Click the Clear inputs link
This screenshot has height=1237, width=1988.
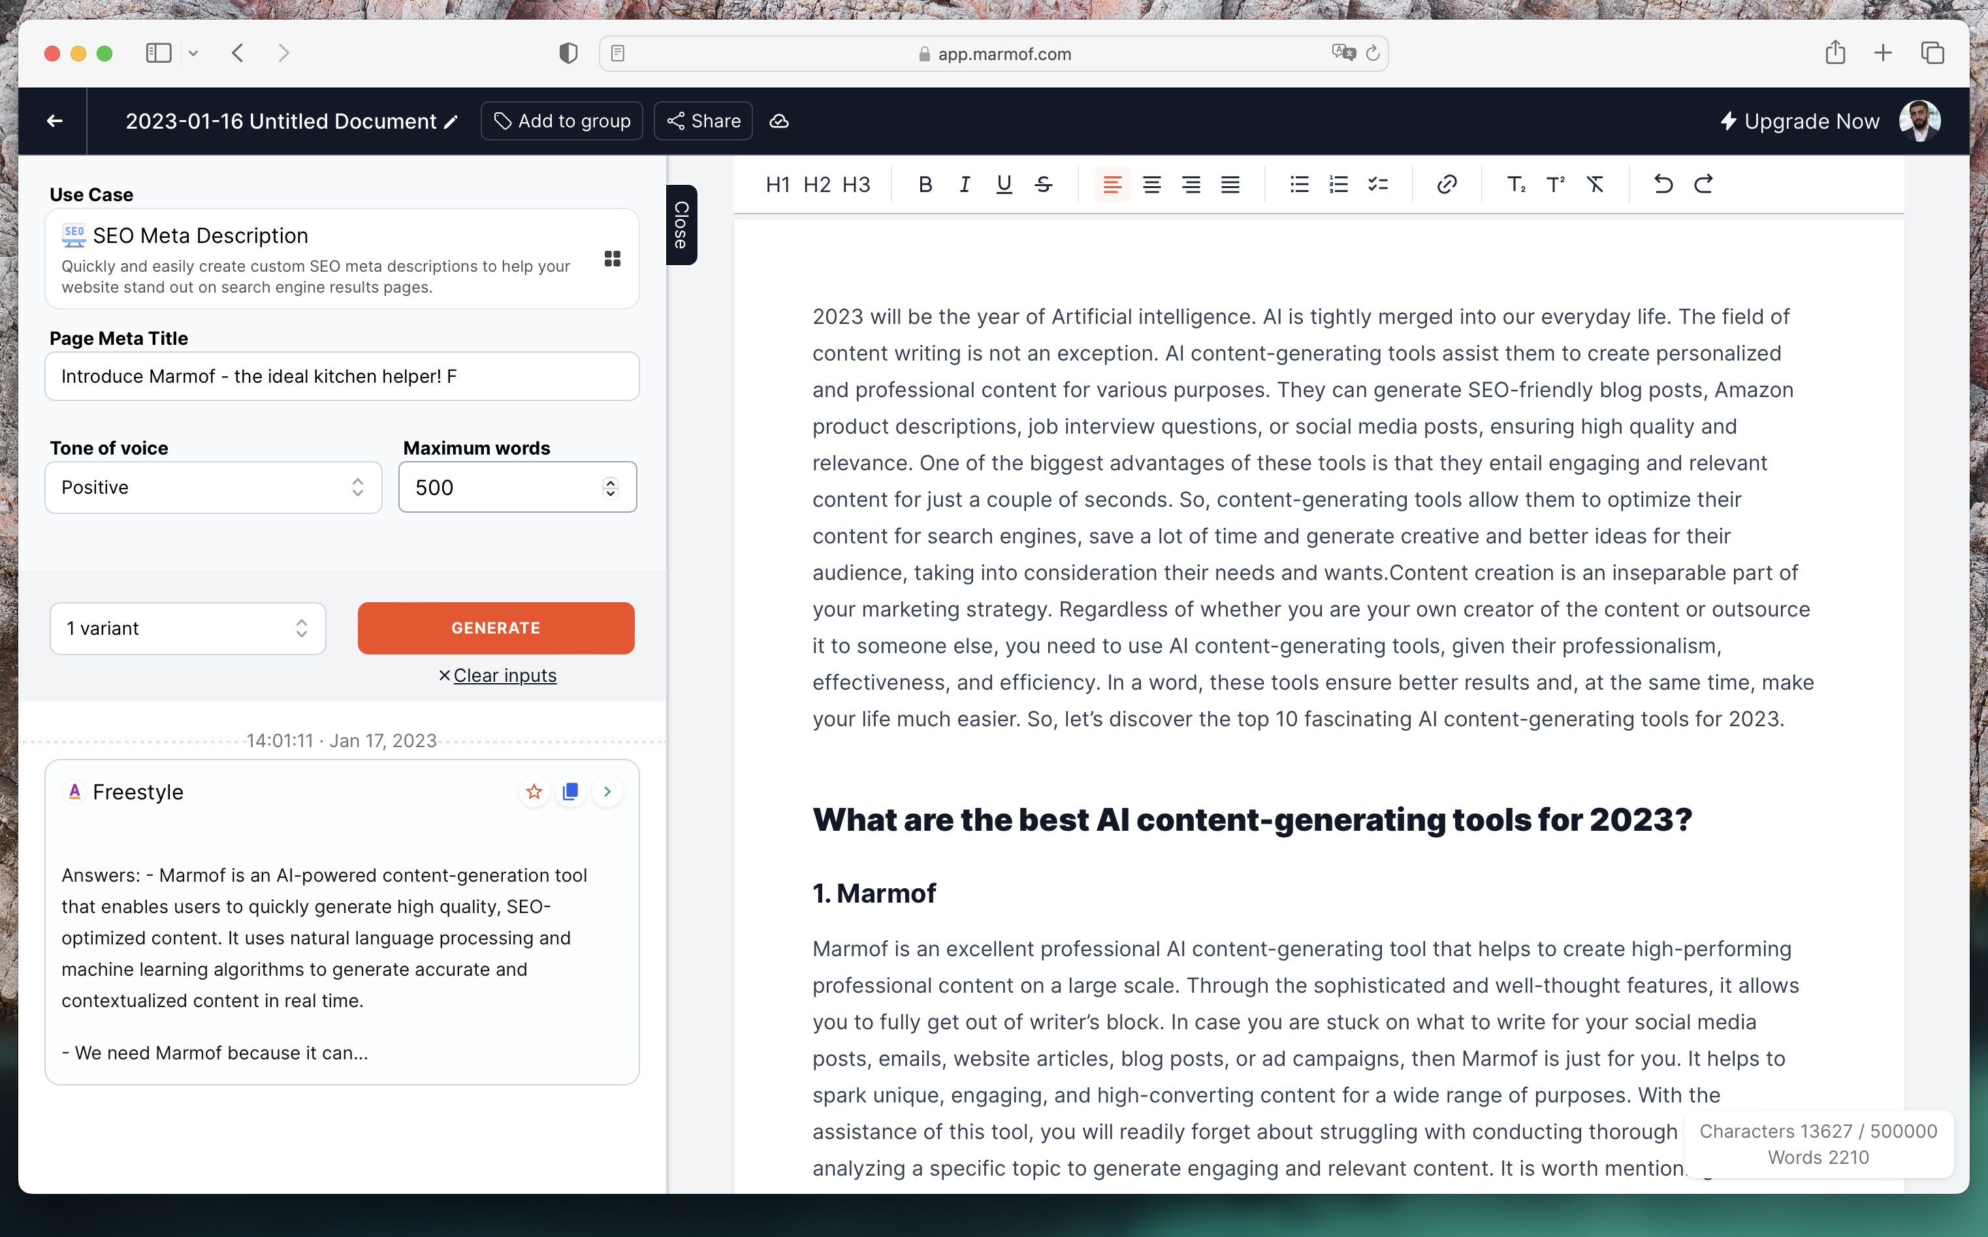pyautogui.click(x=504, y=676)
